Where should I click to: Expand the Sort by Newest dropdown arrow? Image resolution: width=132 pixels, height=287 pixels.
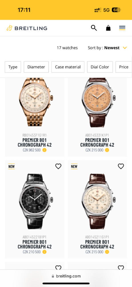[x=125, y=48]
